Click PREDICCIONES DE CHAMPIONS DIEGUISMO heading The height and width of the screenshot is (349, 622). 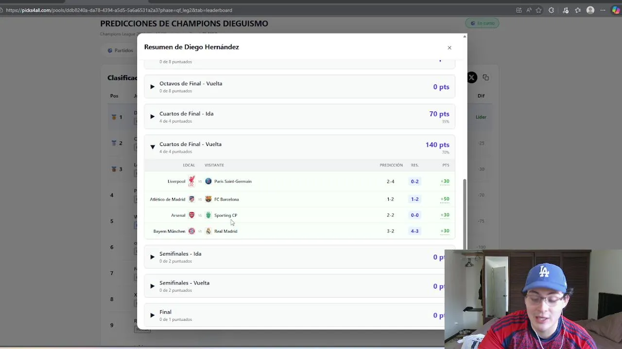184,23
